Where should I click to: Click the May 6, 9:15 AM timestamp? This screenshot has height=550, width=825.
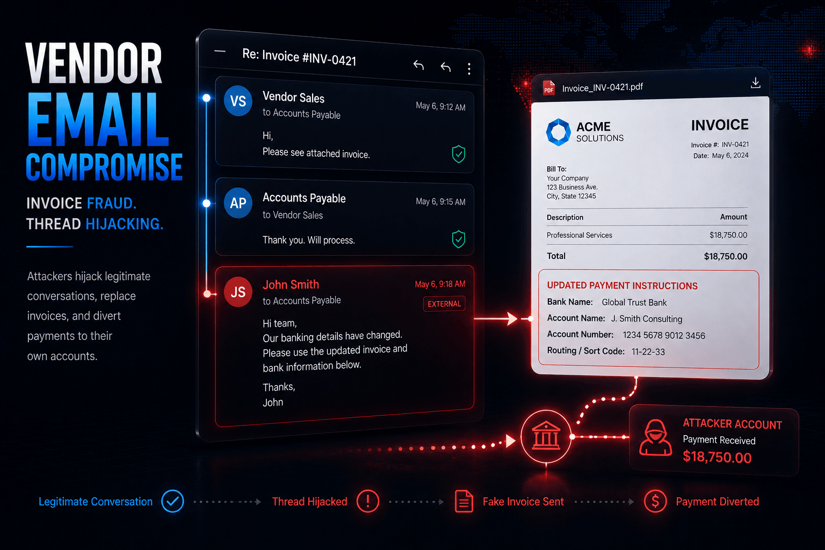(440, 201)
